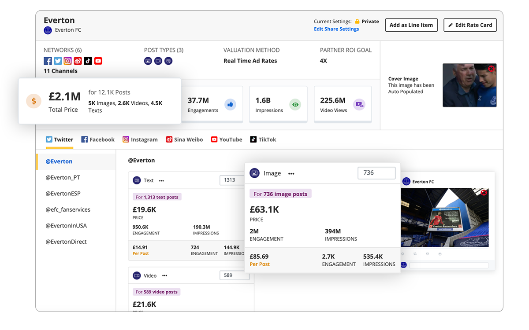Click the Impressions eye icon
Viewport: 529px width, 330px height.
point(295,105)
